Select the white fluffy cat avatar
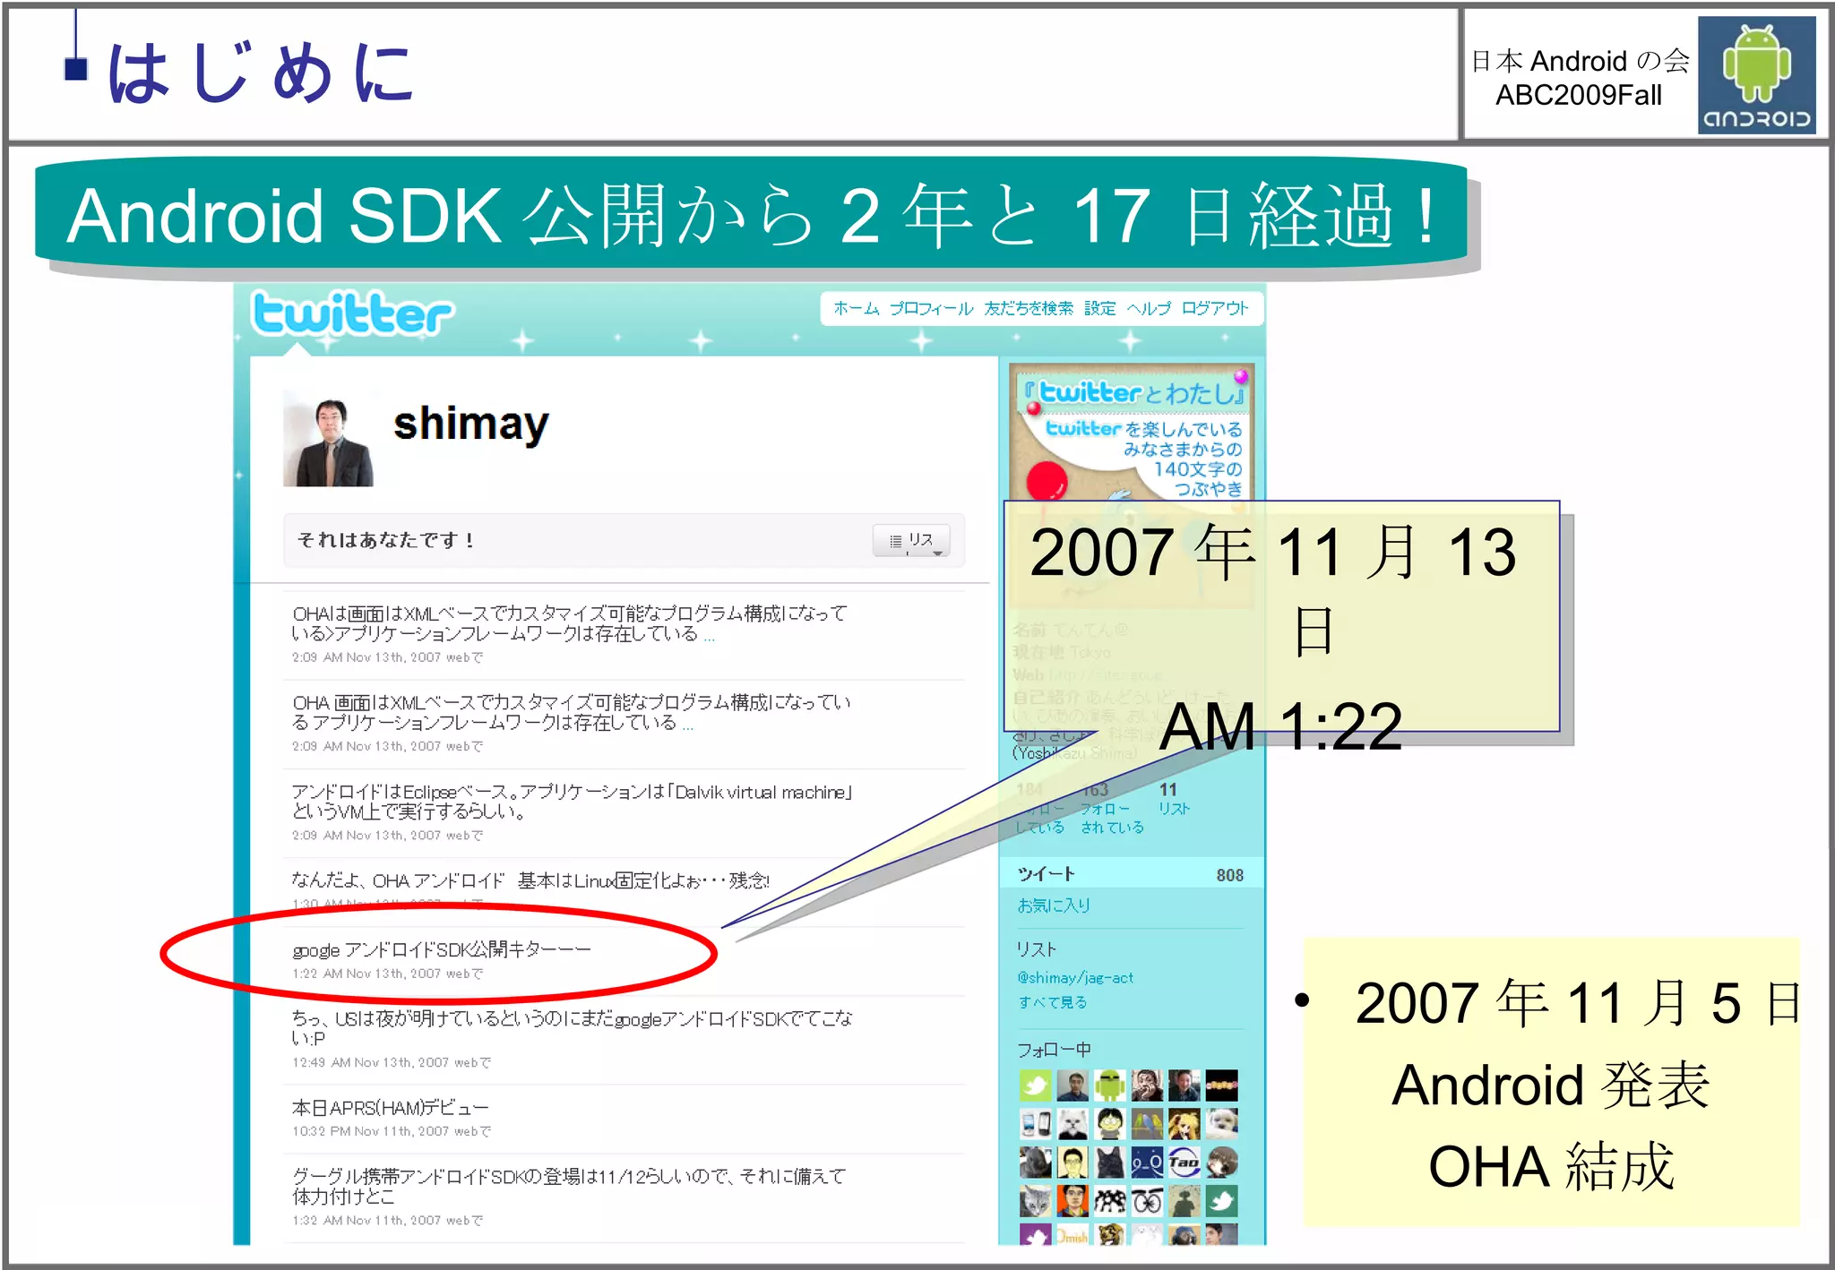Screen dimensions: 1835x1270 tap(1073, 1124)
